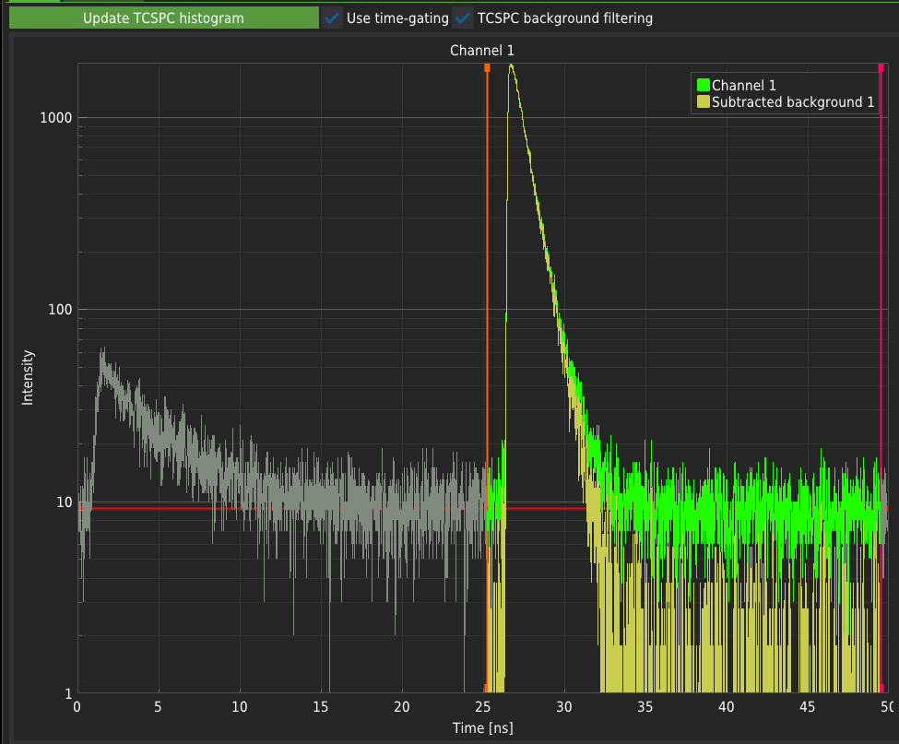Screen dimensions: 899x744
Task: Select the Subtracted background 1 legend text
Action: click(x=793, y=102)
